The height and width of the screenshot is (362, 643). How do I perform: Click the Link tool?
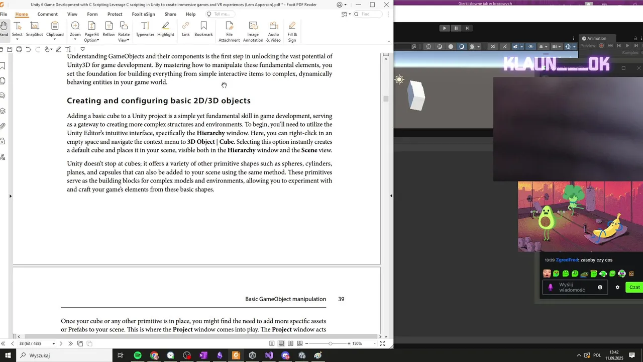coord(185,29)
